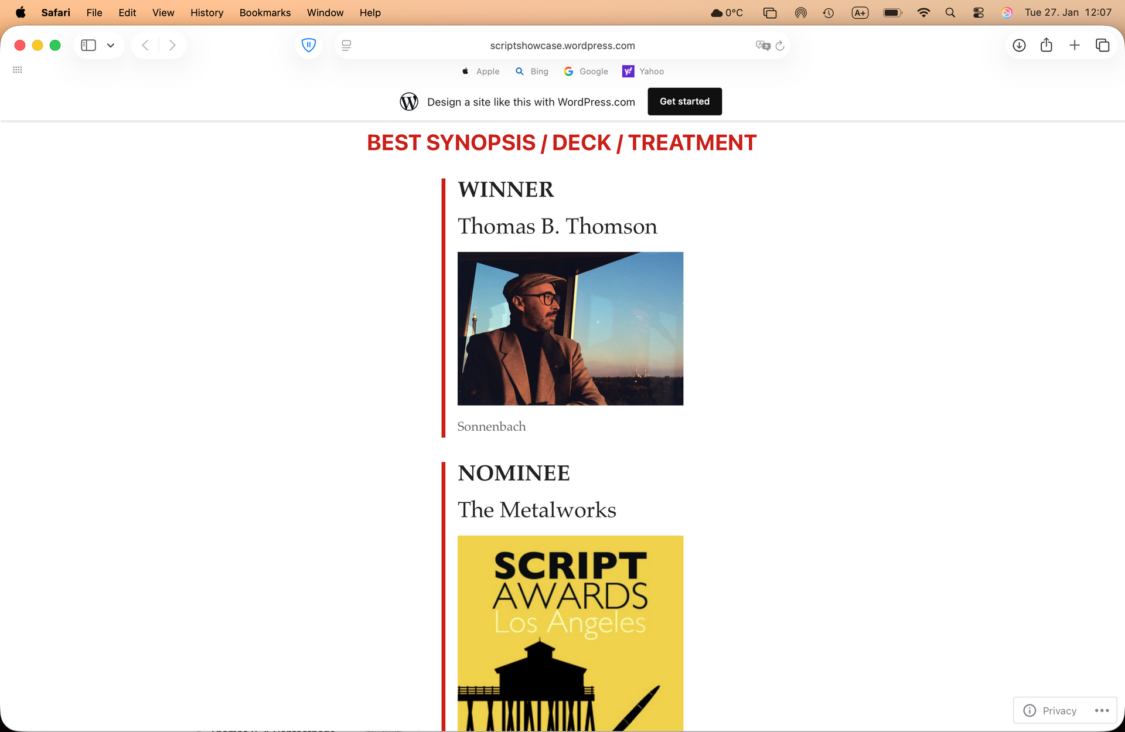Click the scriptshowcase.wordpress.com address field
Viewport: 1125px width, 732px height.
[562, 45]
